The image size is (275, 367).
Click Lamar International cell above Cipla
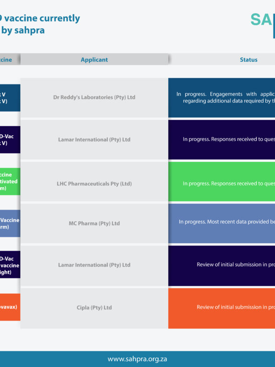tap(94, 265)
